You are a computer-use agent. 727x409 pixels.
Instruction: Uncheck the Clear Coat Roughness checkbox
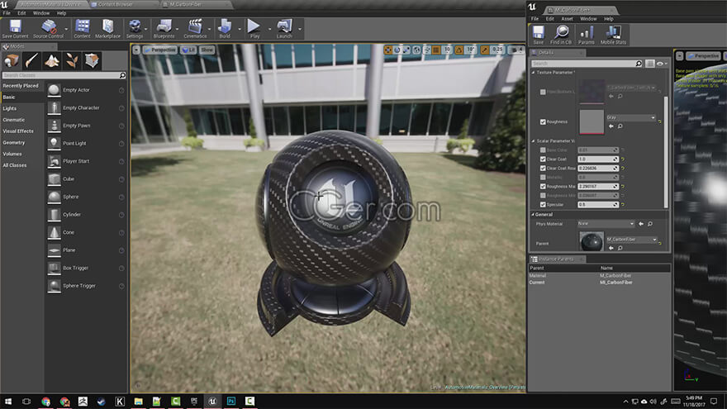tap(543, 169)
